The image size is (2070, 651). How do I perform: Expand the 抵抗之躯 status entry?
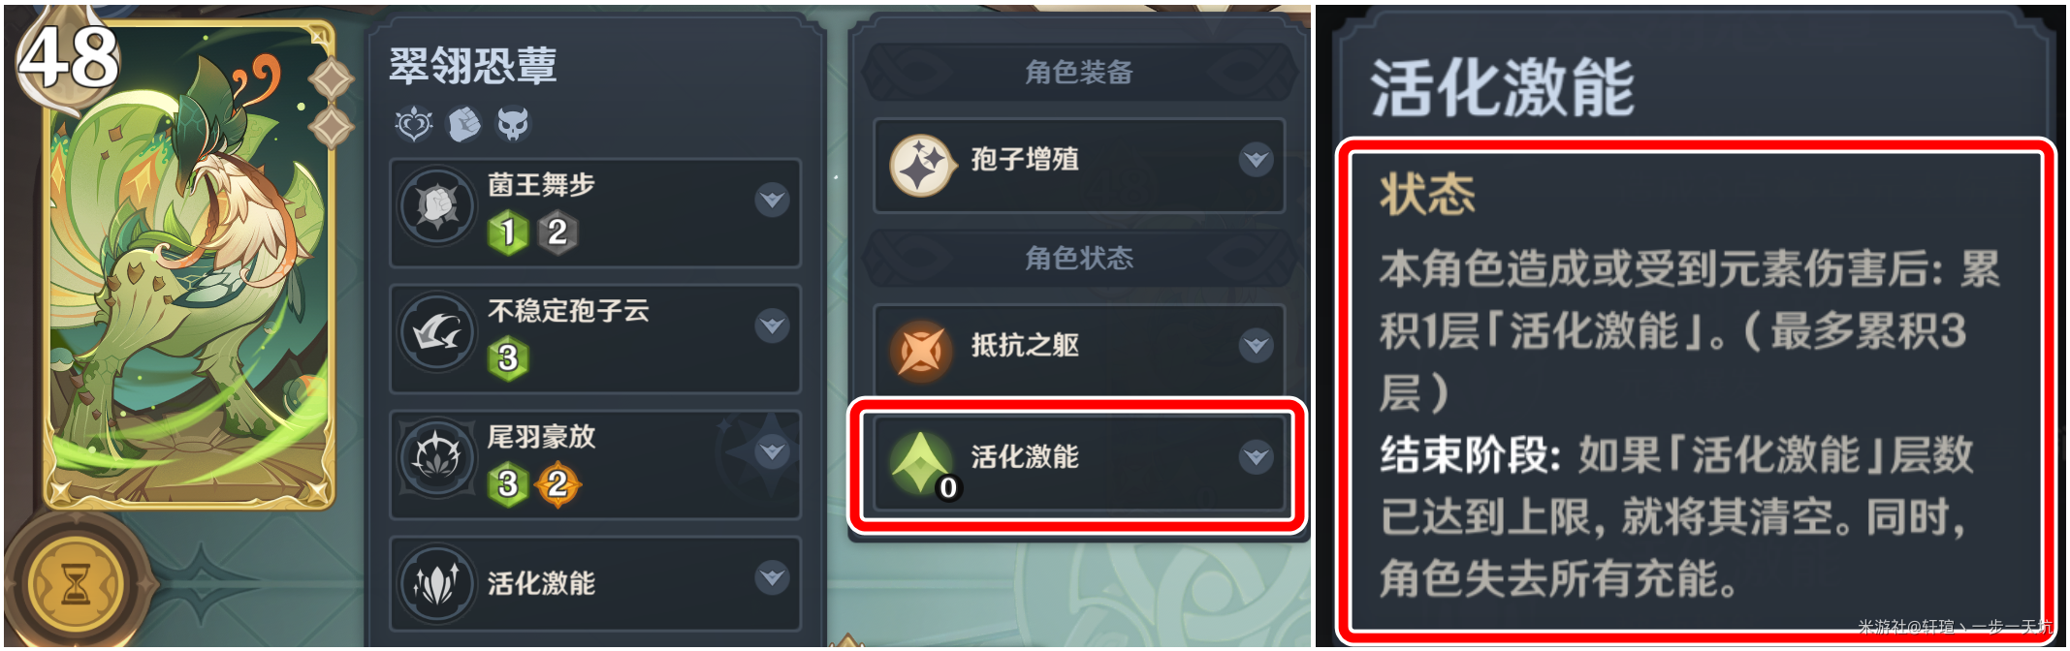tap(1257, 344)
